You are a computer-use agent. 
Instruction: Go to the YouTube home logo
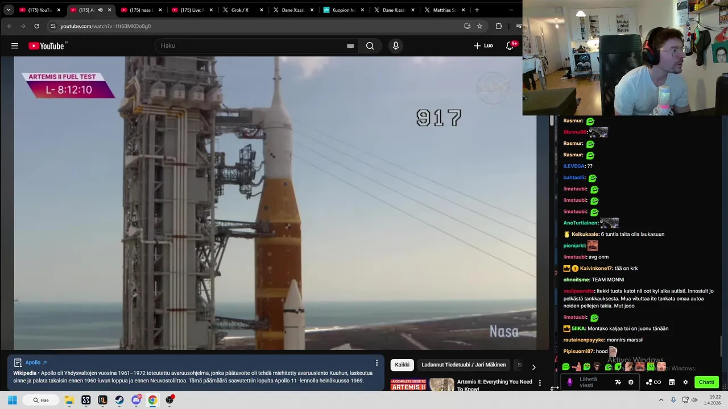[x=47, y=46]
